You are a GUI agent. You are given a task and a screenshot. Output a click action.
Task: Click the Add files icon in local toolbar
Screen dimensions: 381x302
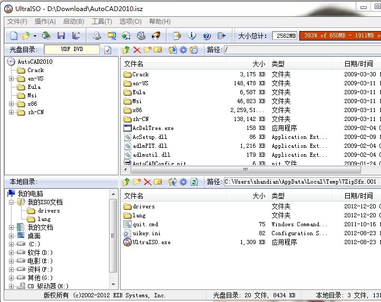[172, 182]
